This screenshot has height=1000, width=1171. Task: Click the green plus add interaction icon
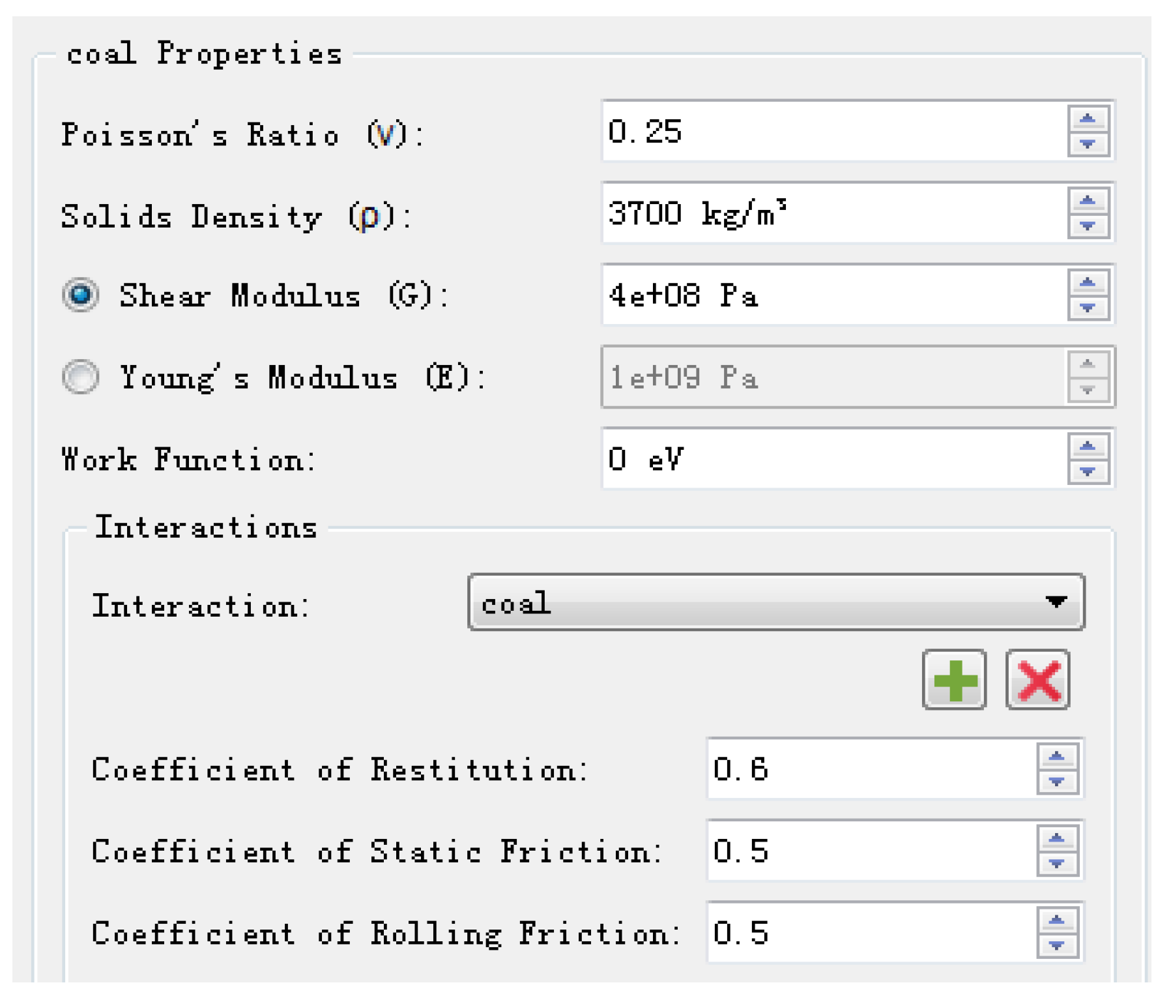tap(954, 680)
